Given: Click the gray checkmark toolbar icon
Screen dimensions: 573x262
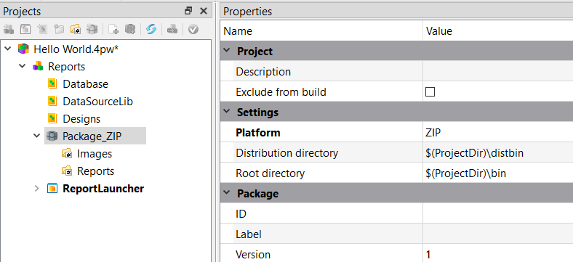Looking at the screenshot, I should [193, 29].
